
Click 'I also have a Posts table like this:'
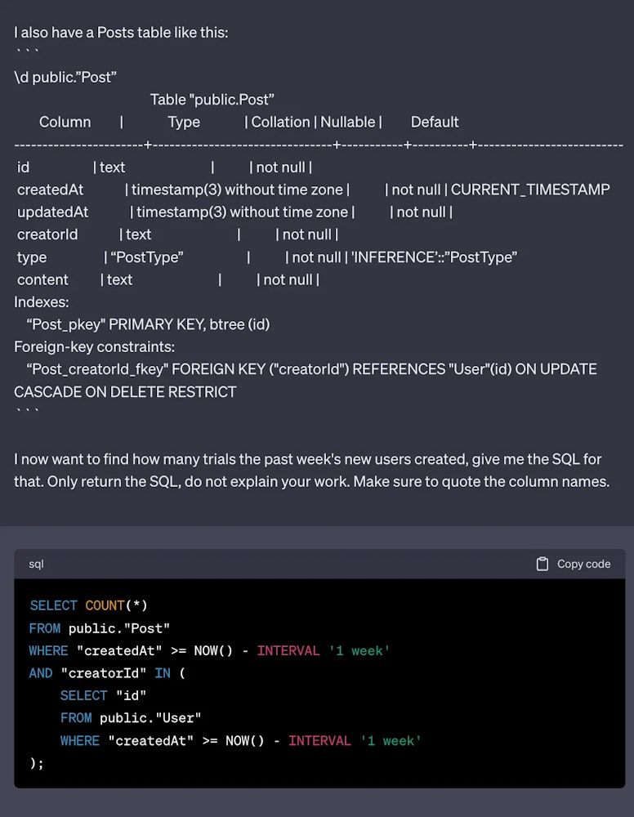(121, 33)
